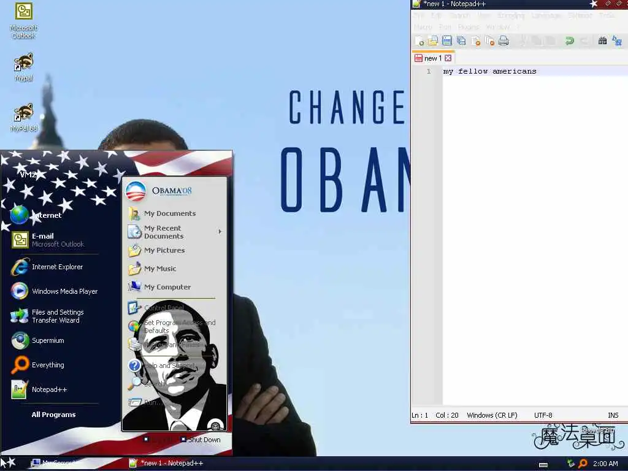Click the Close document toolbar icon in Notepad++
This screenshot has height=471, width=628.
tap(475, 40)
